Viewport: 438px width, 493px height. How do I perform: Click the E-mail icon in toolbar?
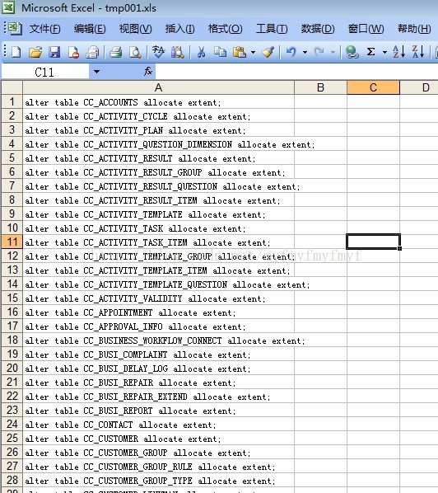(92, 52)
